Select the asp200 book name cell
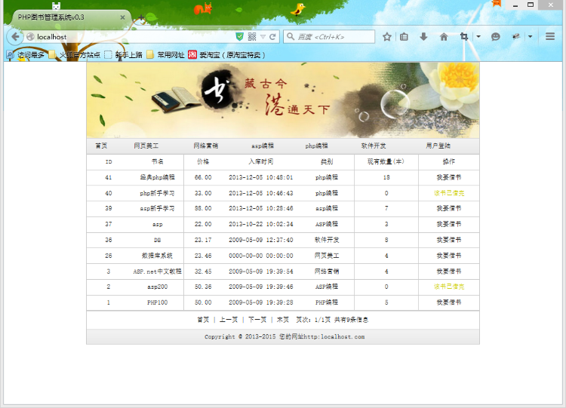 click(x=158, y=287)
